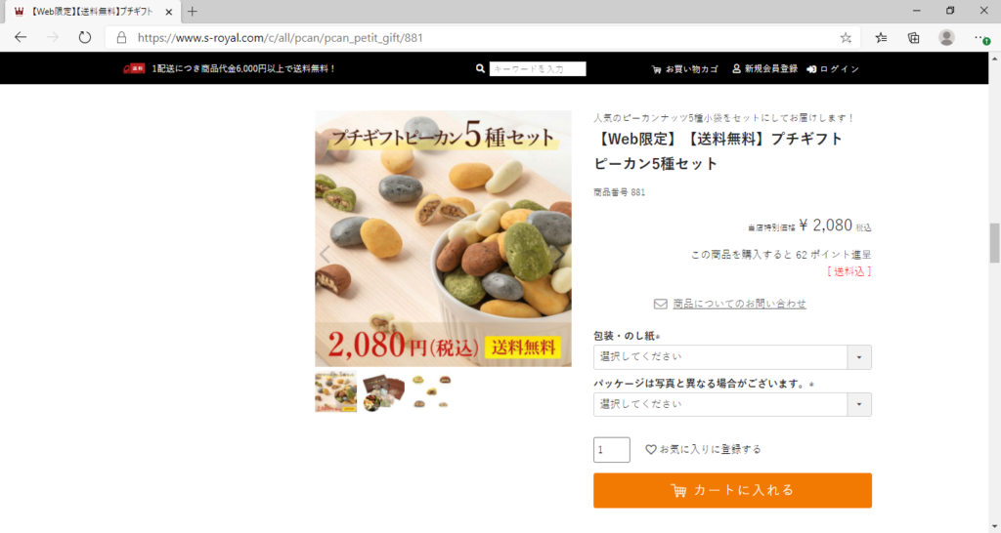Click the ログイン header link

coord(833,69)
